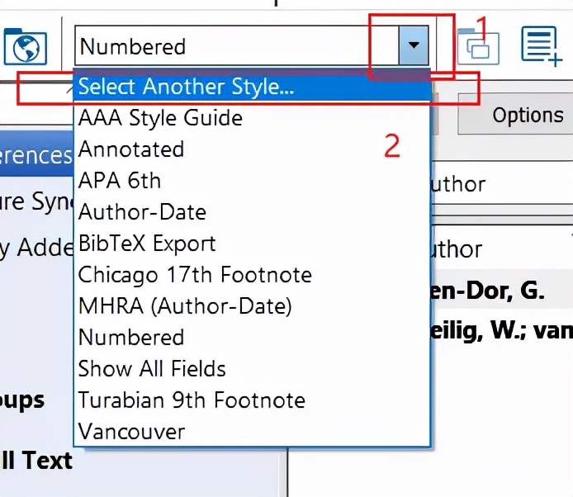Click the upper Author column header
The image size is (573, 497).
(503, 184)
